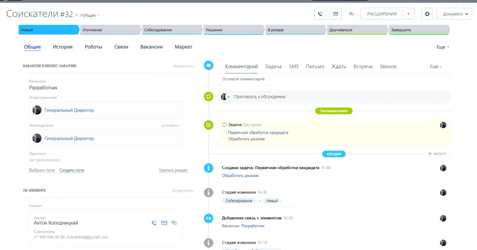Click the phone call icon in top toolbar
This screenshot has height=250, width=477.
tap(320, 14)
